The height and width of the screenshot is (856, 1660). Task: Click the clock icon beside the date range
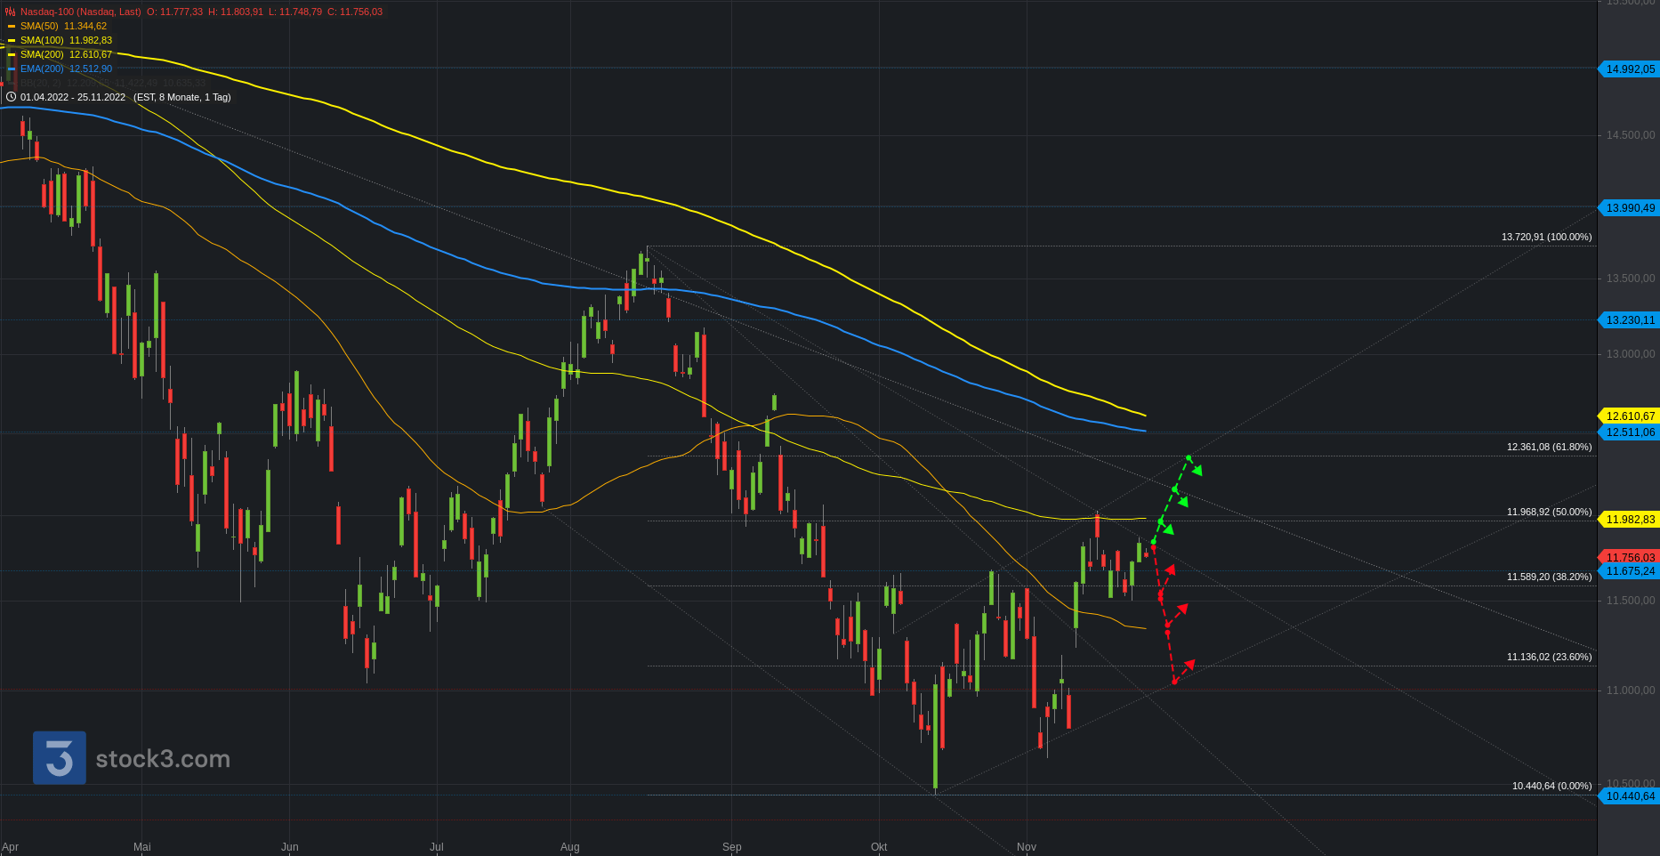[x=11, y=97]
